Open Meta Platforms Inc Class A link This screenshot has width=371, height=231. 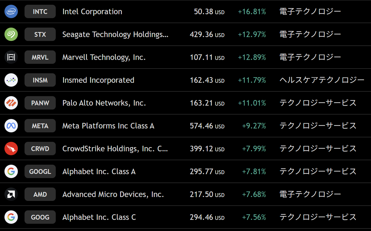pyautogui.click(x=108, y=126)
